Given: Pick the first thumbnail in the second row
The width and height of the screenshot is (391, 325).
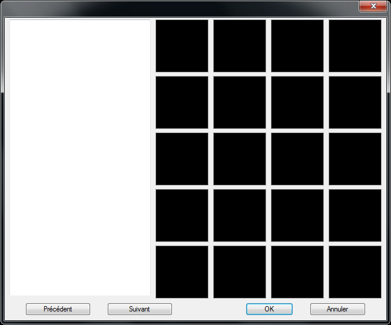Looking at the screenshot, I should point(182,102).
